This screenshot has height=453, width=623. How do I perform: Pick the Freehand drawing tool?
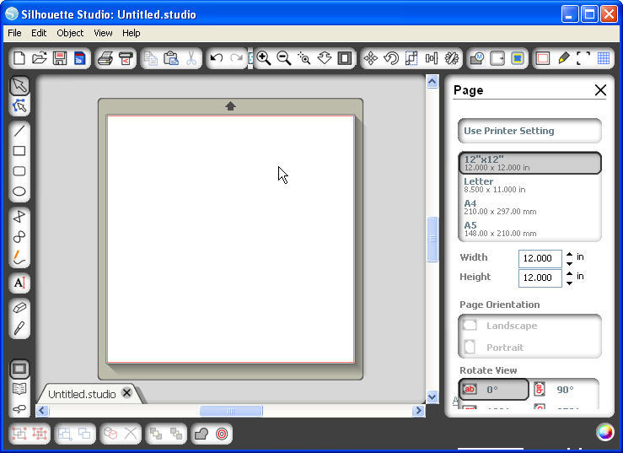pyautogui.click(x=19, y=257)
